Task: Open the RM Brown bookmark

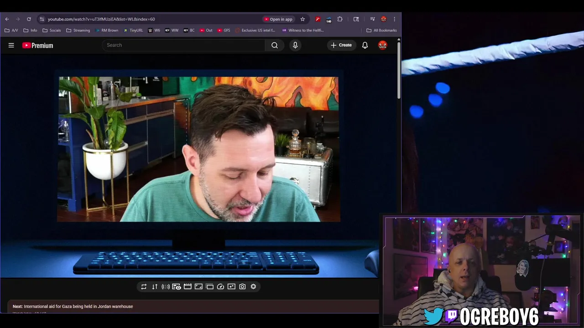Action: pos(107,31)
